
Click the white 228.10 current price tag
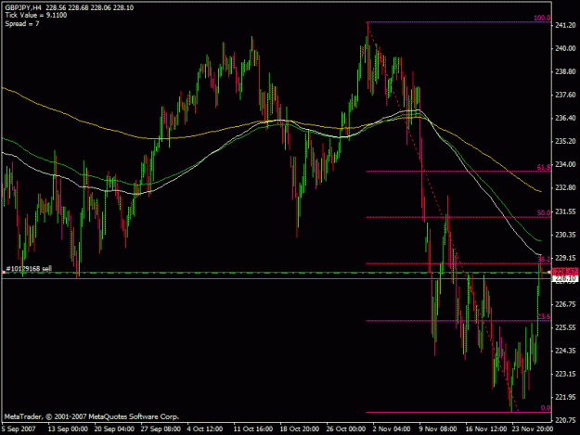pos(565,278)
